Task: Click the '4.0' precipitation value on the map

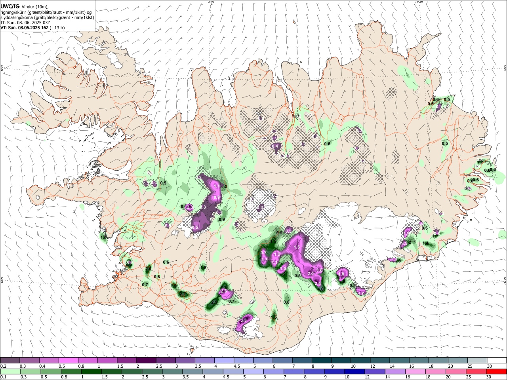Action: (321, 289)
